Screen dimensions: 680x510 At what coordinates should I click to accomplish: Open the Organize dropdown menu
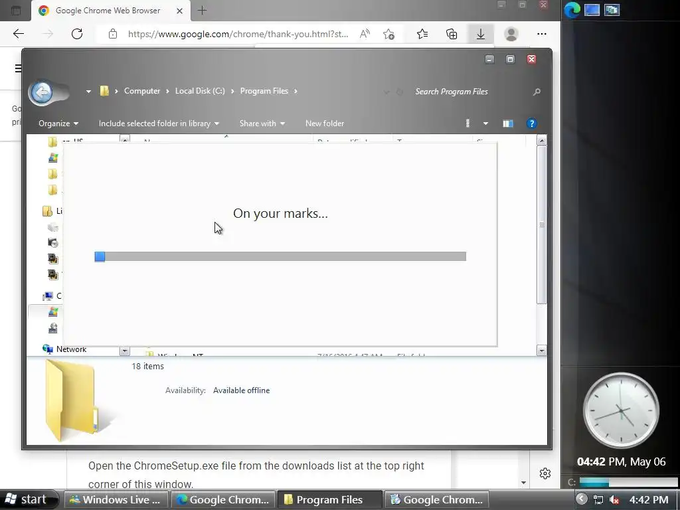(x=58, y=124)
